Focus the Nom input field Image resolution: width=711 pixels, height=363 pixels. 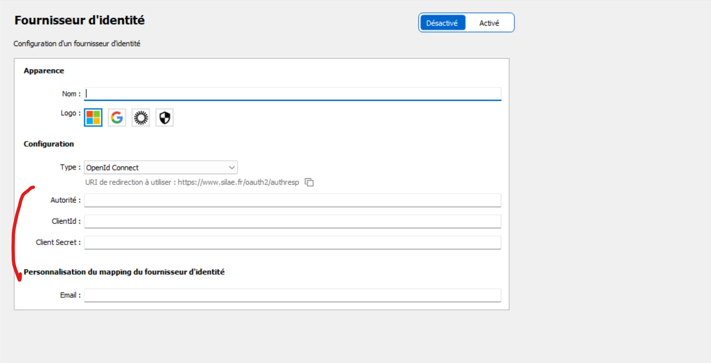coord(293,94)
